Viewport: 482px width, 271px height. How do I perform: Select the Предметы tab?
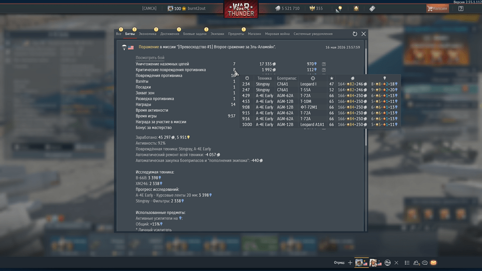pos(236,34)
